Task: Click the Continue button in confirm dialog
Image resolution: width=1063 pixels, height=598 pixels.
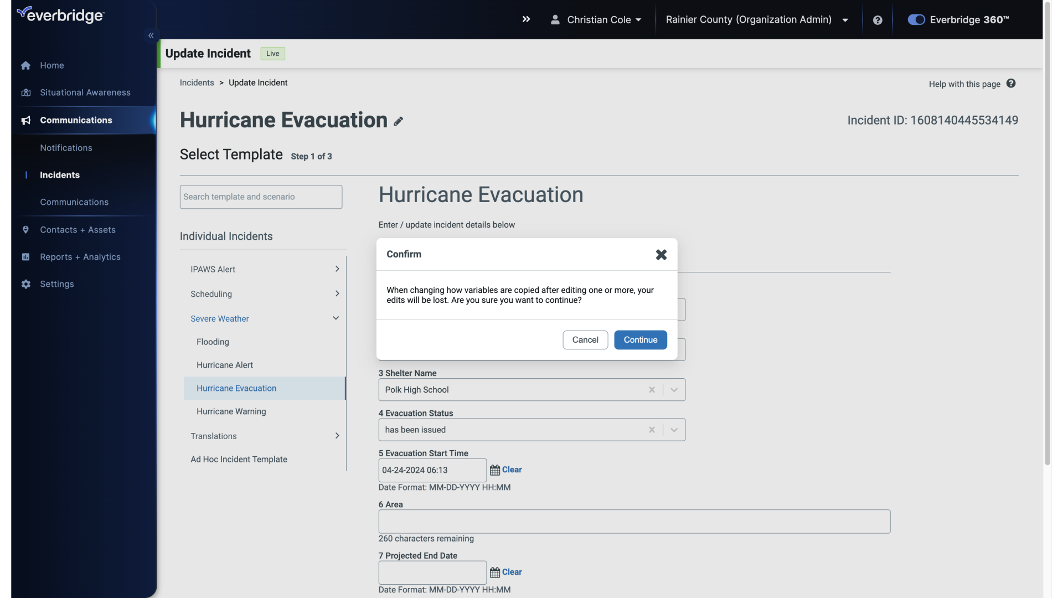Action: tap(640, 339)
